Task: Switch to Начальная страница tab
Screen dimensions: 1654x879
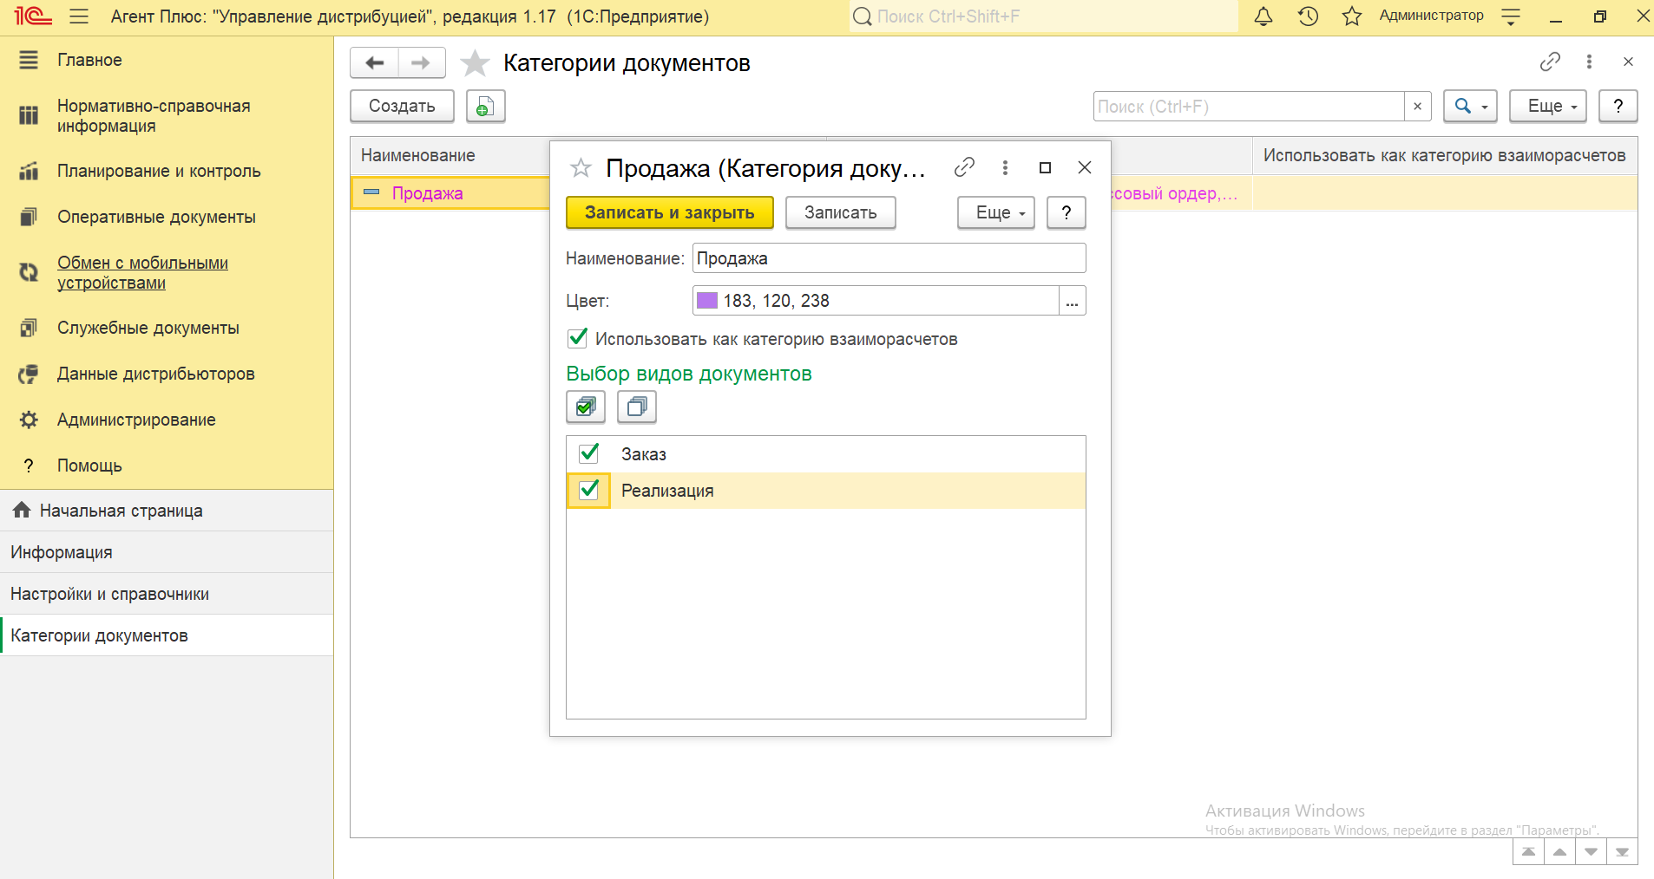Action: 121,511
